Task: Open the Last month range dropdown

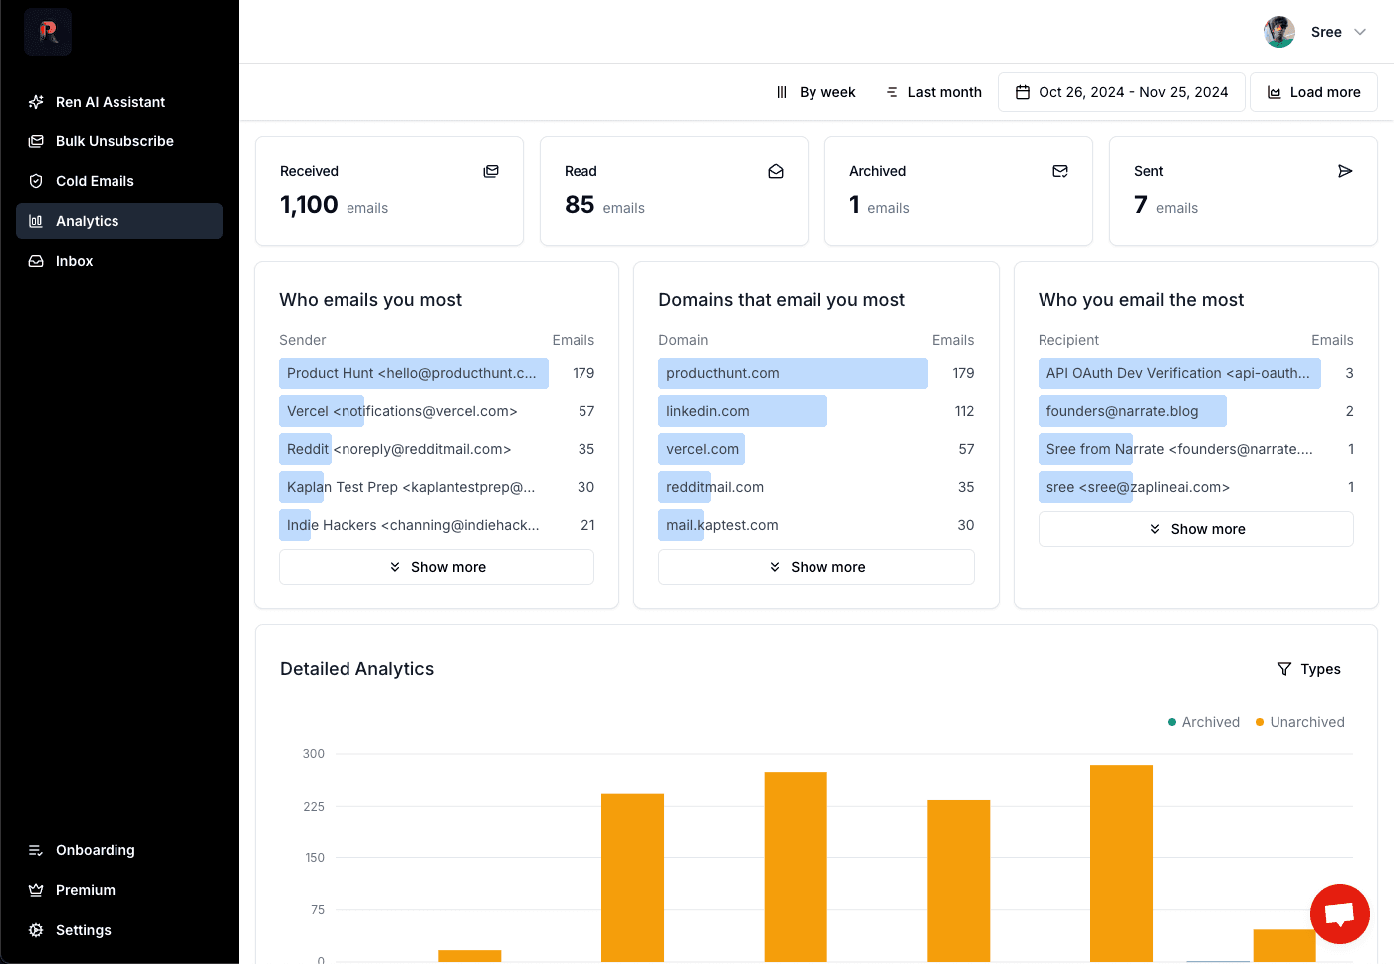Action: 934,92
